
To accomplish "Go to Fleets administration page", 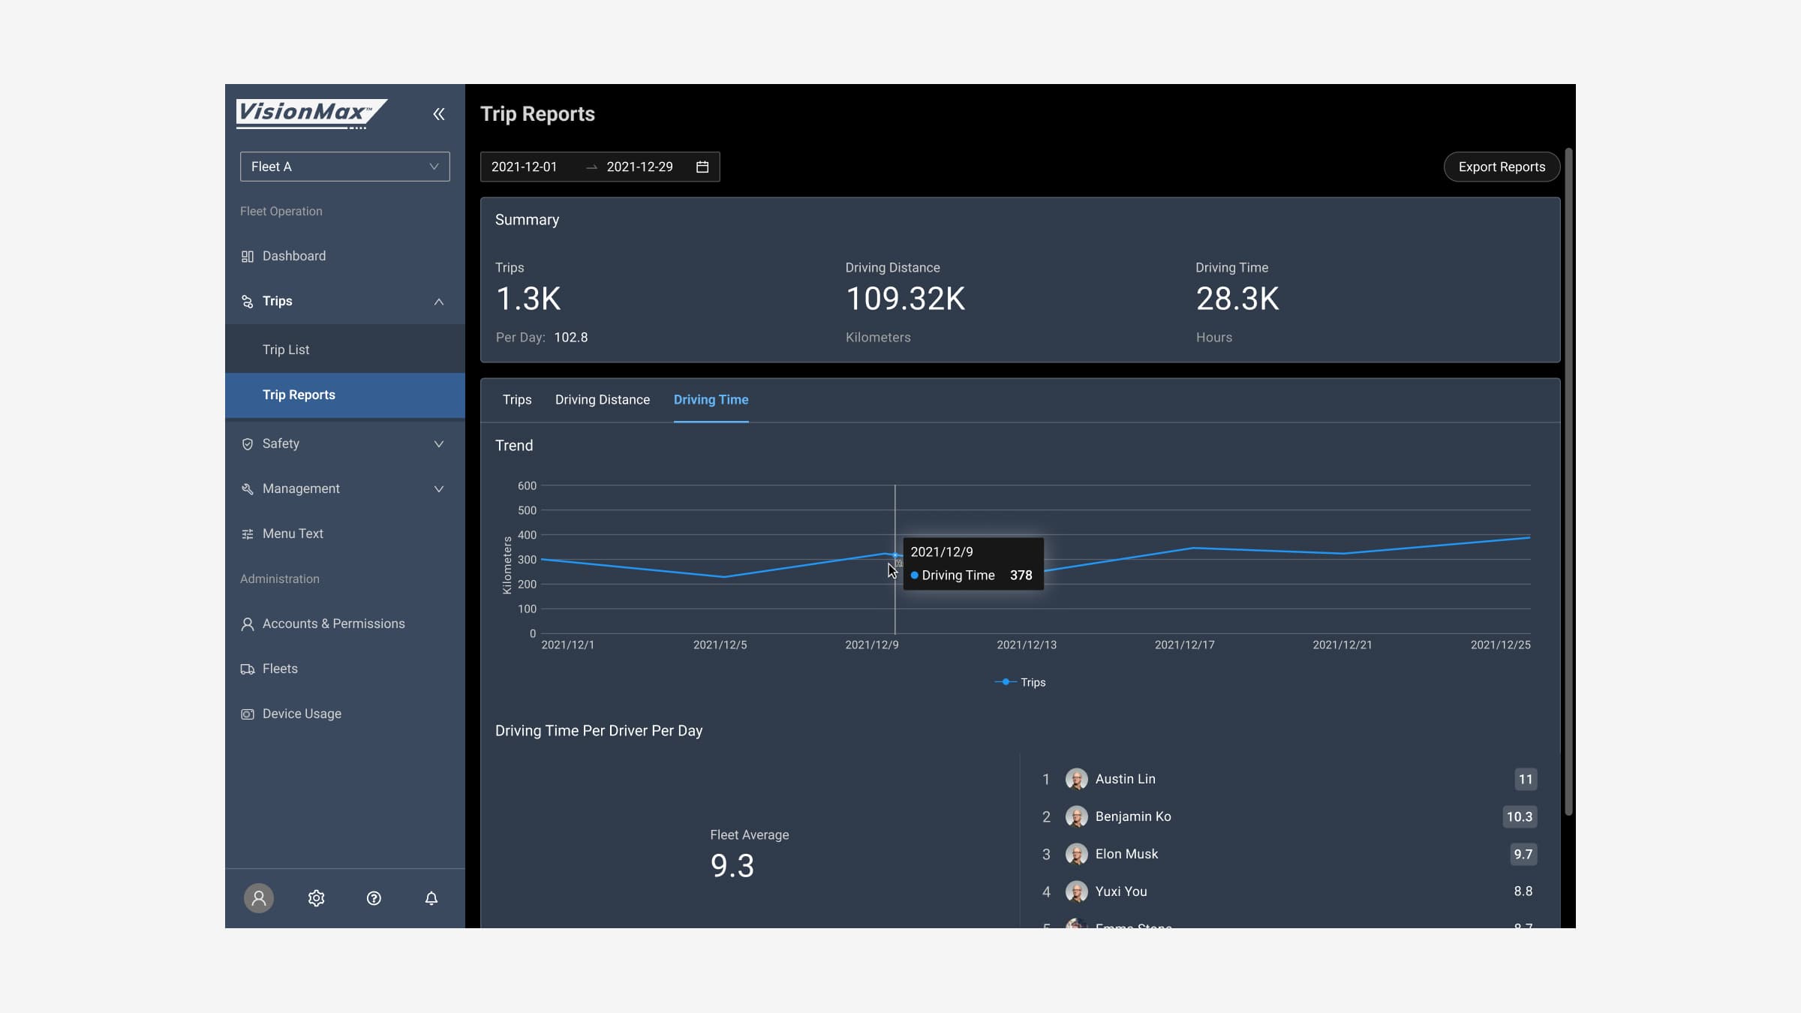I will pyautogui.click(x=279, y=669).
